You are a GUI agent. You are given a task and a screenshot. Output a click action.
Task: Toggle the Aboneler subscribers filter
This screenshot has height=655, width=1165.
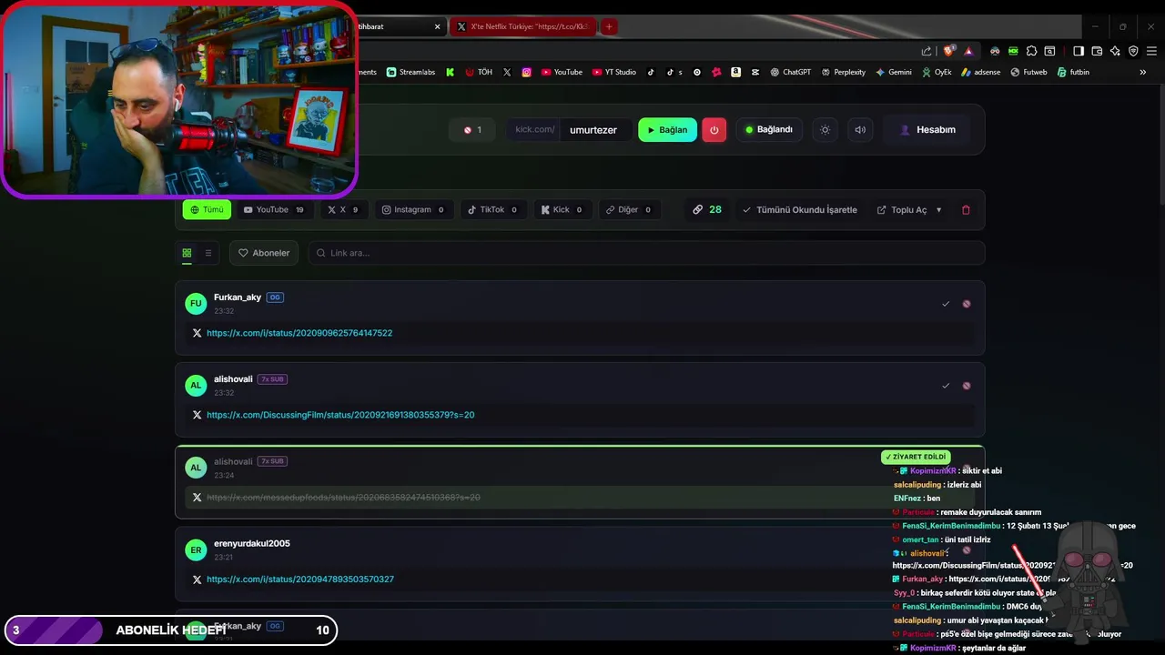coord(264,253)
